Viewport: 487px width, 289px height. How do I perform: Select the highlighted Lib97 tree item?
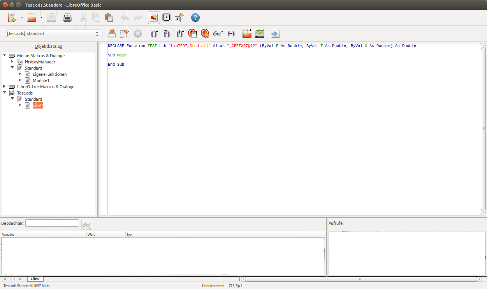(38, 105)
